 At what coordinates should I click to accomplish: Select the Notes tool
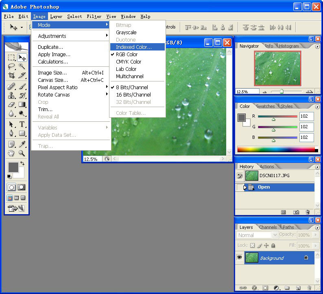(x=11, y=144)
